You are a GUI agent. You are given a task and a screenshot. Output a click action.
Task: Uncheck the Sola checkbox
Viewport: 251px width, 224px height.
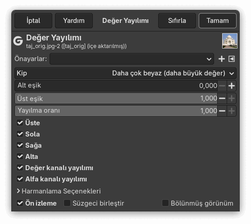(x=20, y=134)
